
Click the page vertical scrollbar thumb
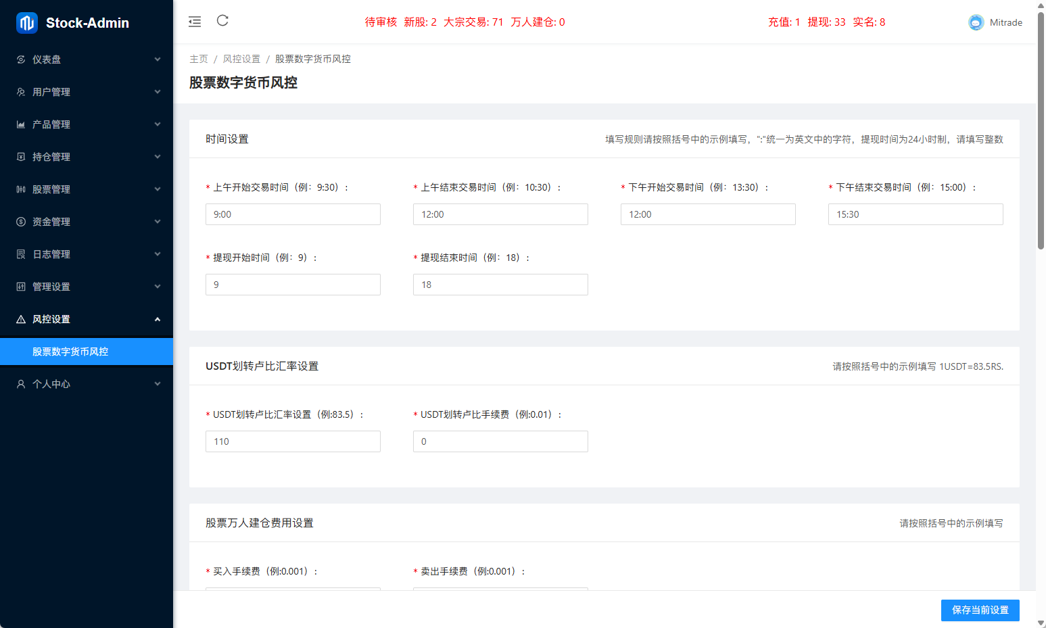(1041, 130)
